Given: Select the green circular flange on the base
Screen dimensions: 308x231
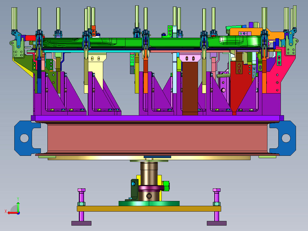Looking at the screenshot, I should 149,203.
